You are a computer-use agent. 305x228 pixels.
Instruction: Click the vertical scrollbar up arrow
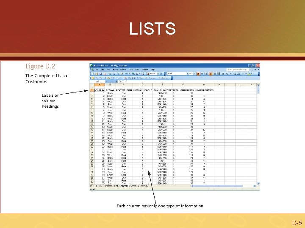(x=258, y=86)
